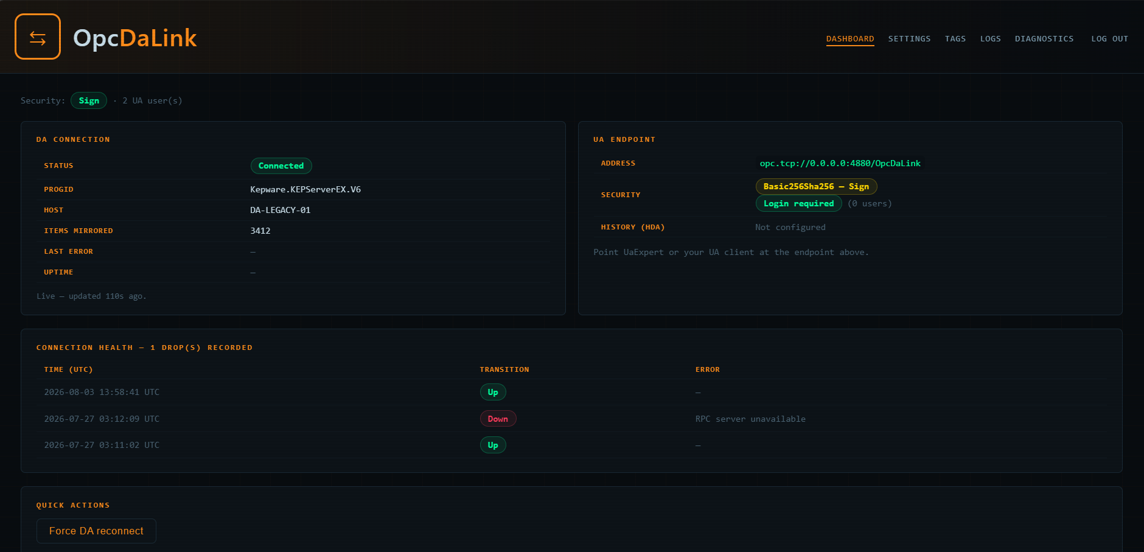This screenshot has width=1144, height=552.
Task: Click the 2026-07-27 03:12:09 UTC timestamp
Action: click(x=102, y=419)
